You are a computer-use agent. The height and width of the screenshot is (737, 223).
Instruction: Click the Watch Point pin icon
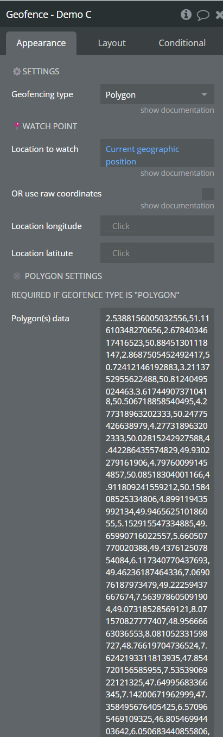click(x=17, y=126)
